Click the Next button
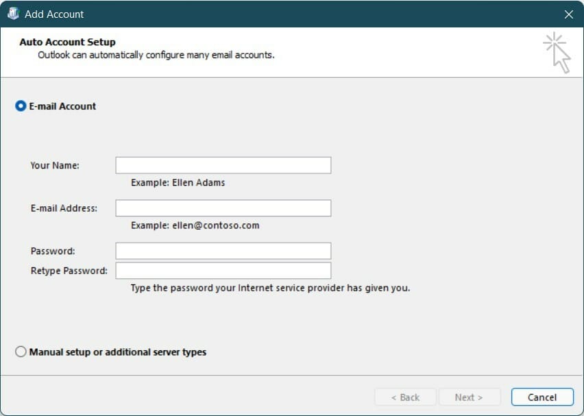The width and height of the screenshot is (584, 416). click(x=469, y=397)
